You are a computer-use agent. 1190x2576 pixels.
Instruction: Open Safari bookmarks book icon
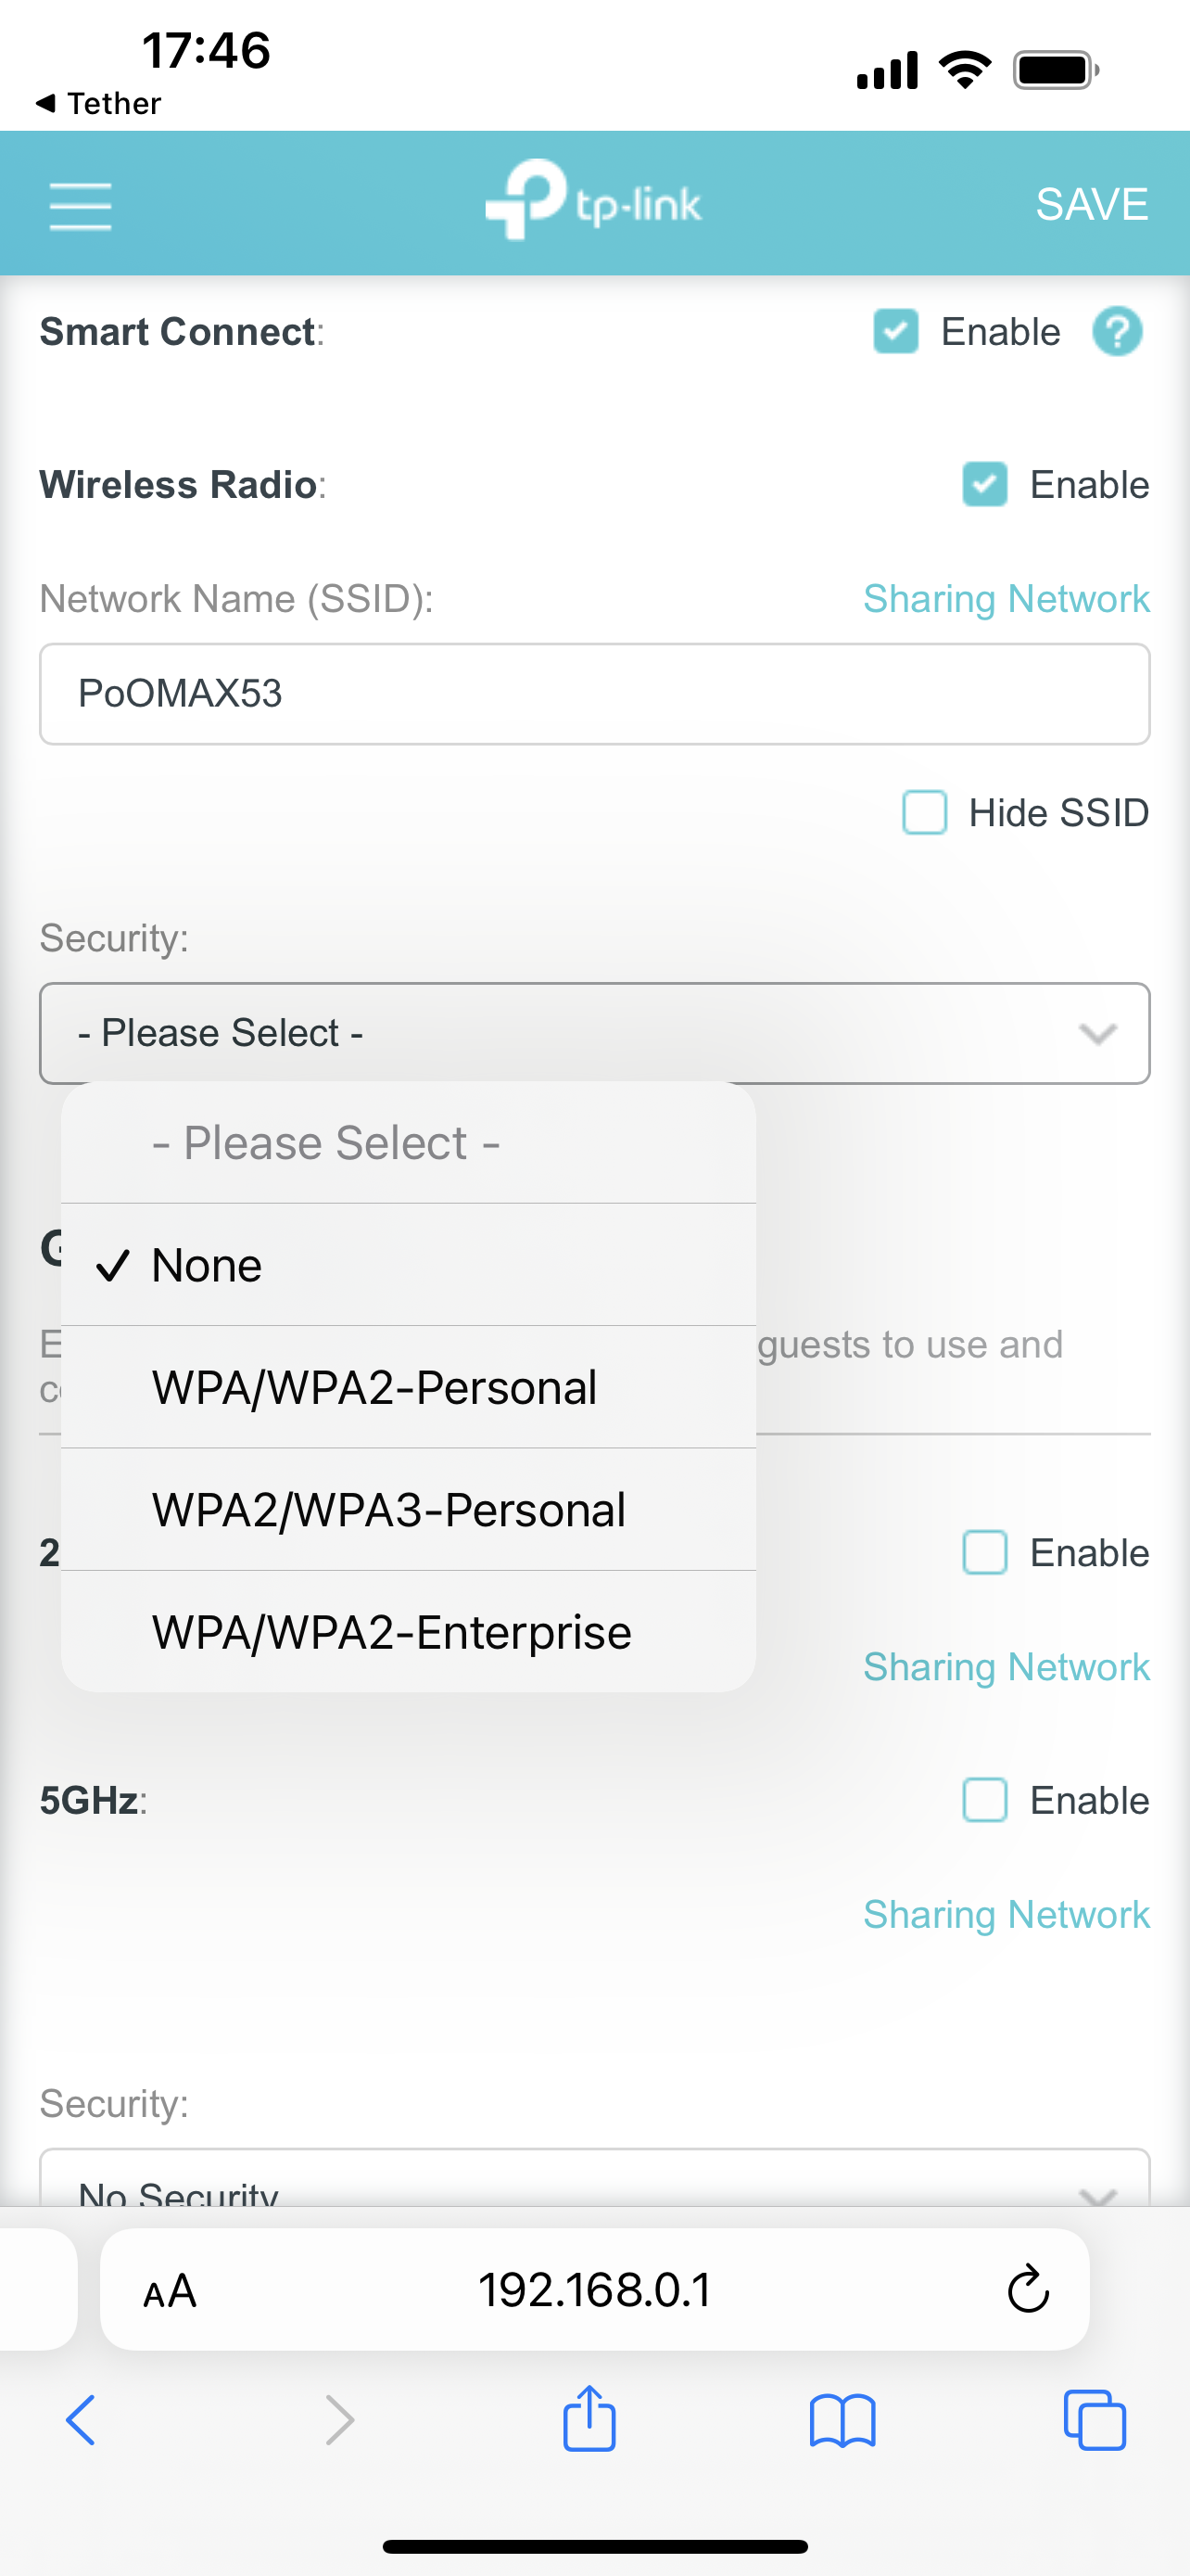pos(842,2421)
